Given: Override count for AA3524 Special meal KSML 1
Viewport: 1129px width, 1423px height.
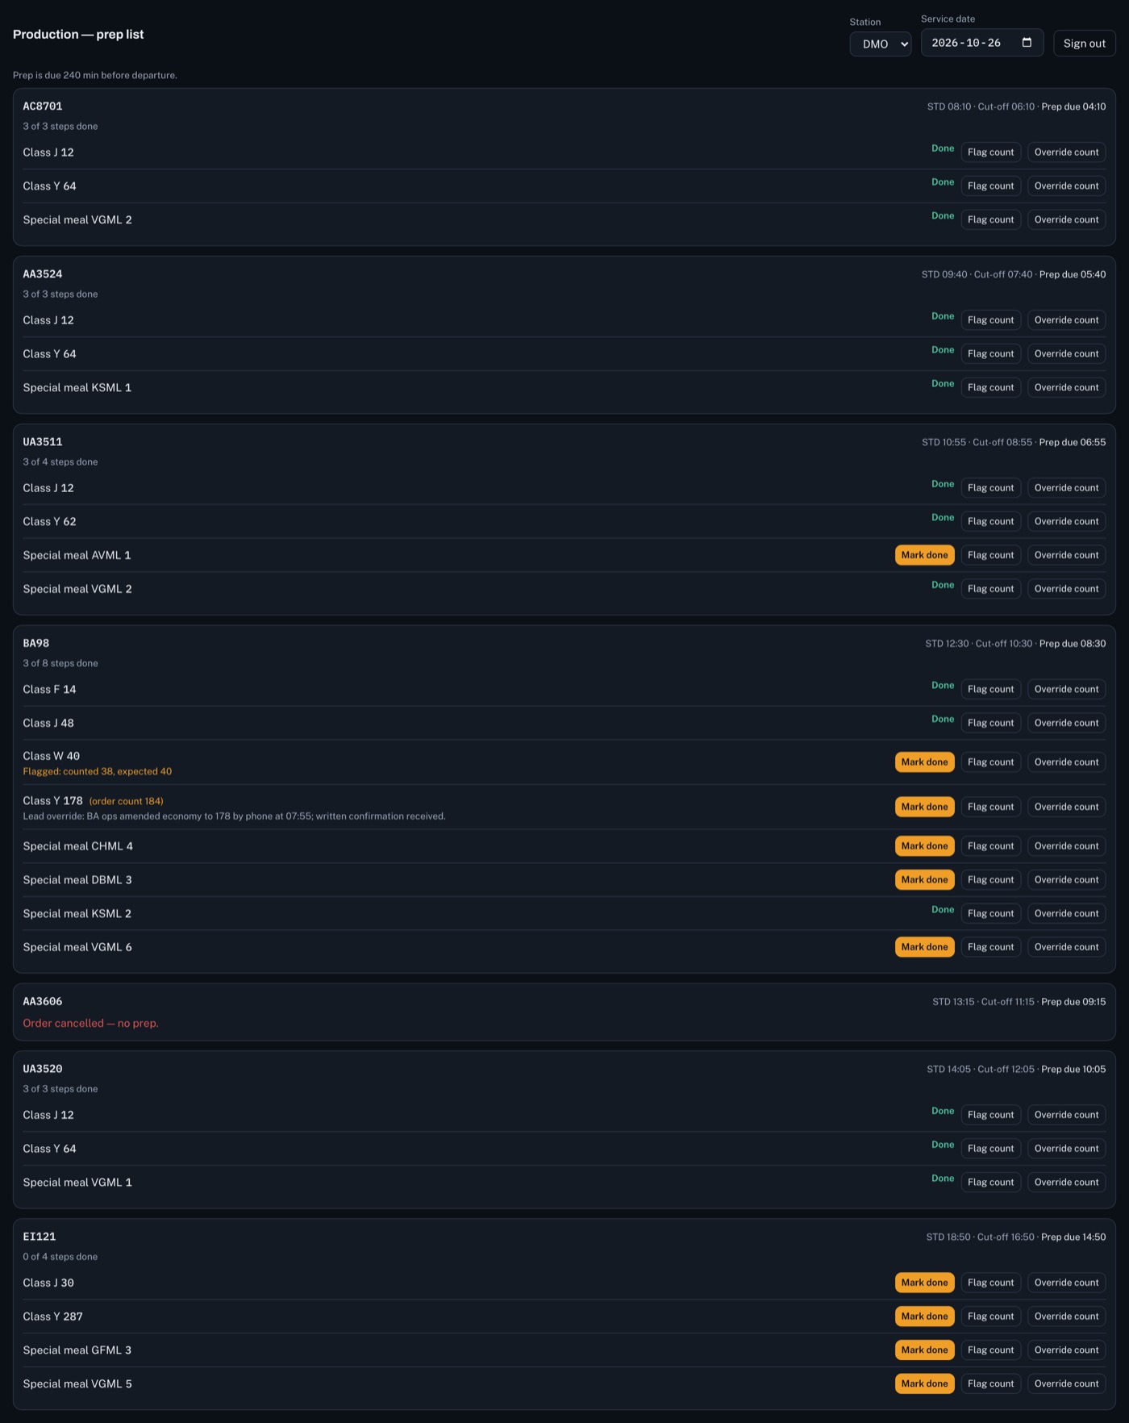Looking at the screenshot, I should click(1067, 388).
